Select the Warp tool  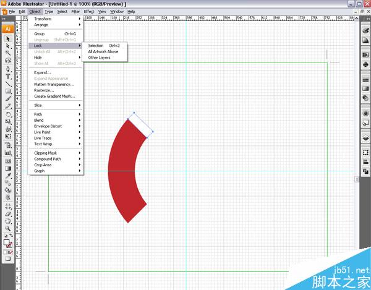coord(8,129)
